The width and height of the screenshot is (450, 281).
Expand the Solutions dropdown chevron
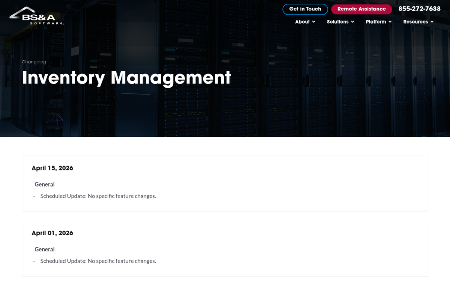[x=352, y=22]
